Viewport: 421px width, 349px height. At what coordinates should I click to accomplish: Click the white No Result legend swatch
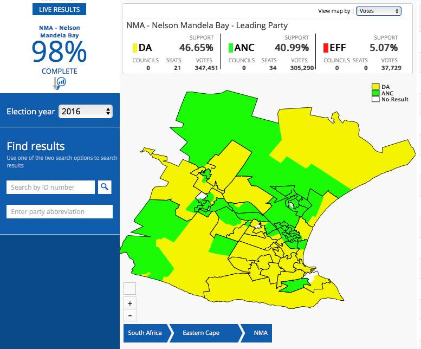pos(375,99)
